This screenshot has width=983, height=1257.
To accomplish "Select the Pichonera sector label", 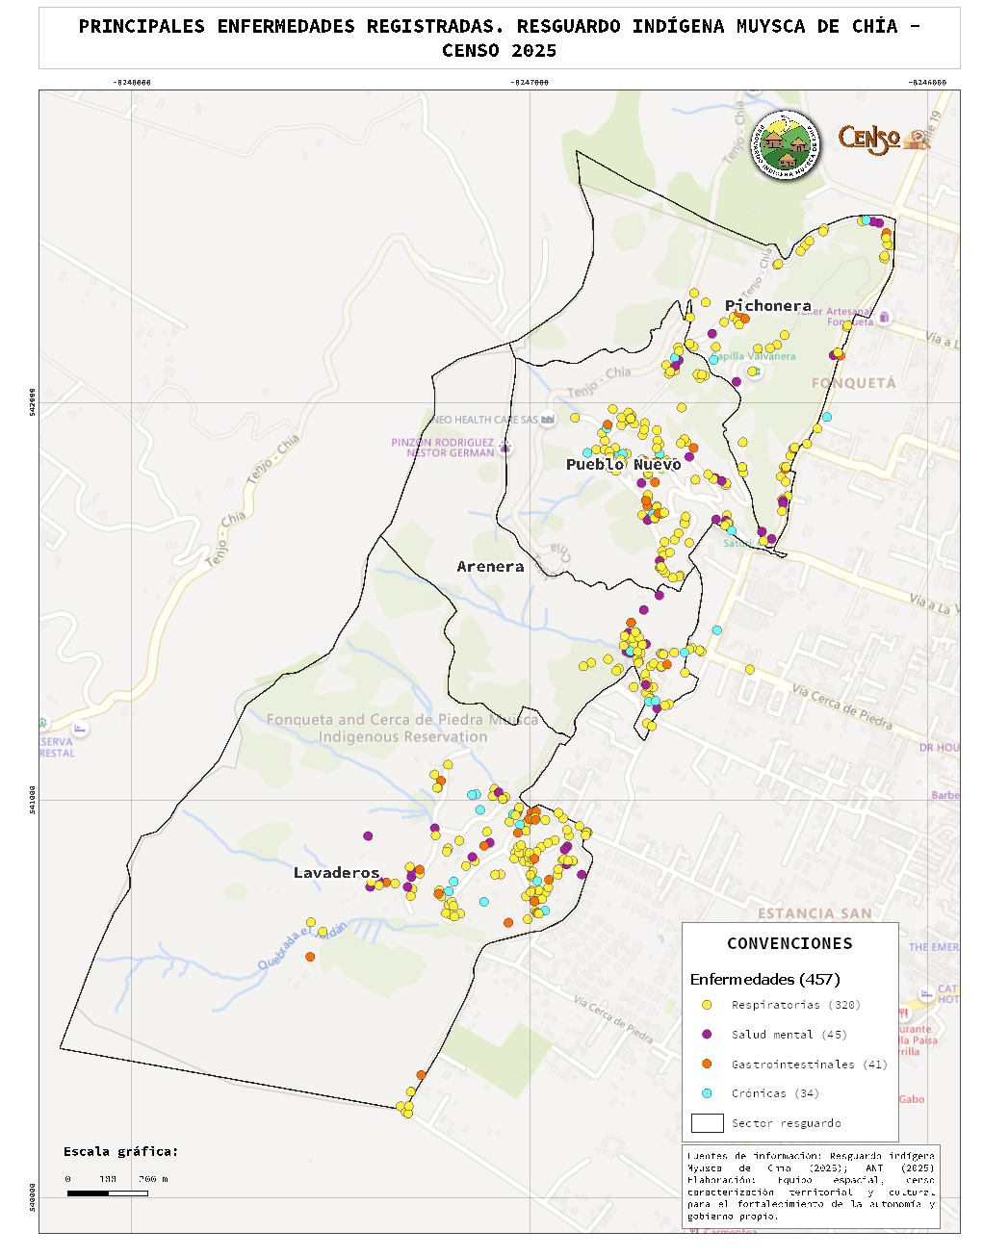I will [767, 305].
